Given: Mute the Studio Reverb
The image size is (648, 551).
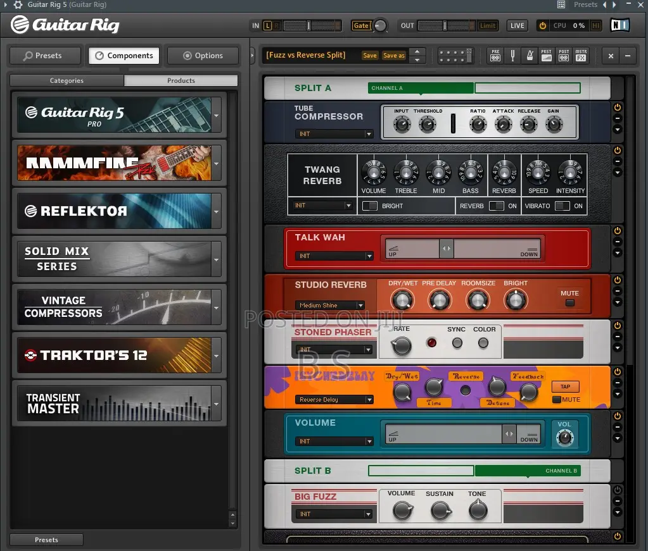Looking at the screenshot, I should 570,303.
